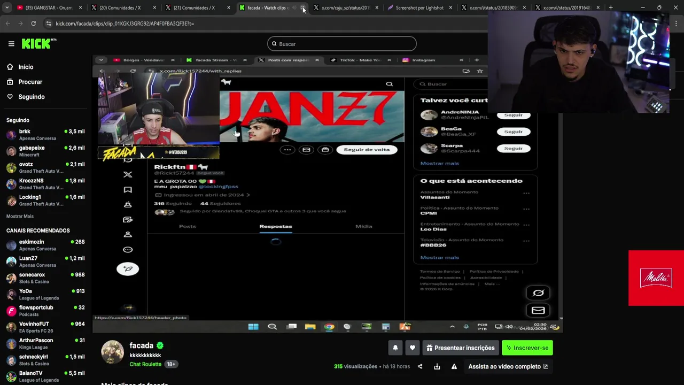
Task: Click the gabepeixe channel avatar
Action: tap(11, 151)
